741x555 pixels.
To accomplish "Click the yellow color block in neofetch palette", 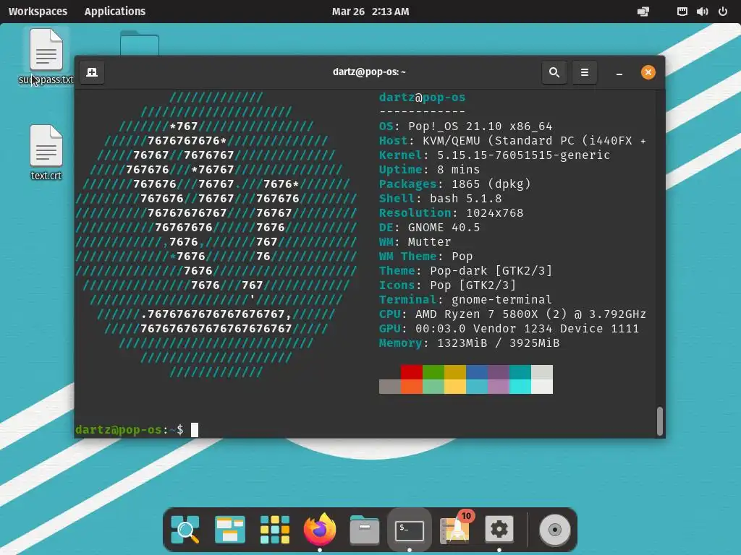I will 455,372.
